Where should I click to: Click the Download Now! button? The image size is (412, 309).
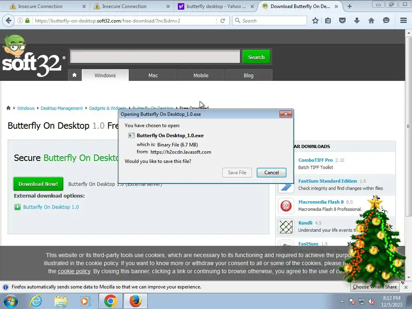click(38, 184)
